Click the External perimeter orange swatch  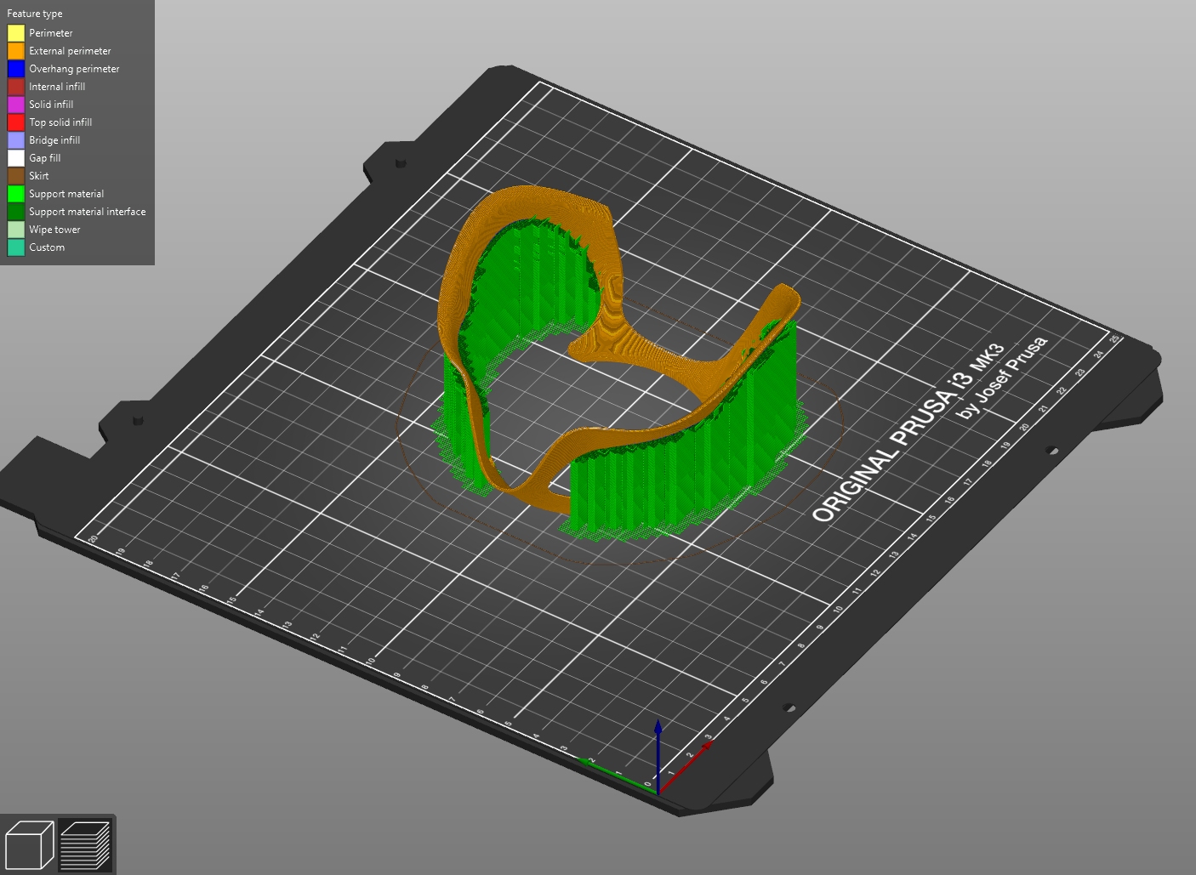point(16,51)
